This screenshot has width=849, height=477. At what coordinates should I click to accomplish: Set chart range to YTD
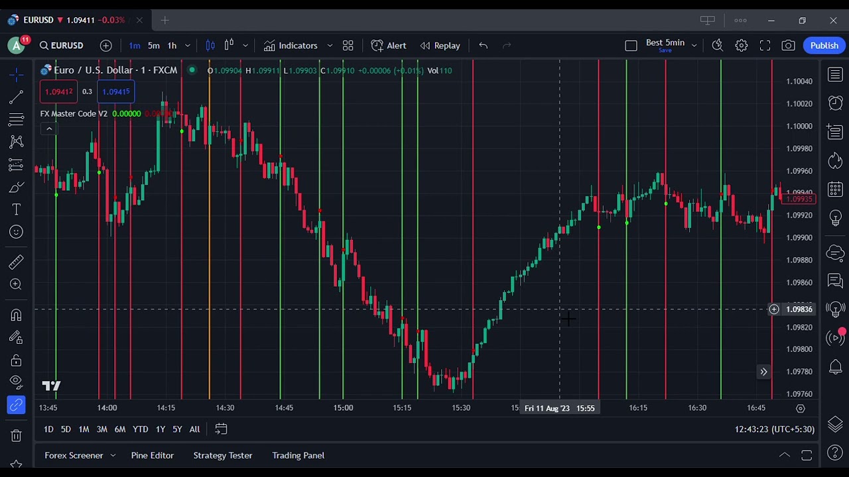[140, 429]
